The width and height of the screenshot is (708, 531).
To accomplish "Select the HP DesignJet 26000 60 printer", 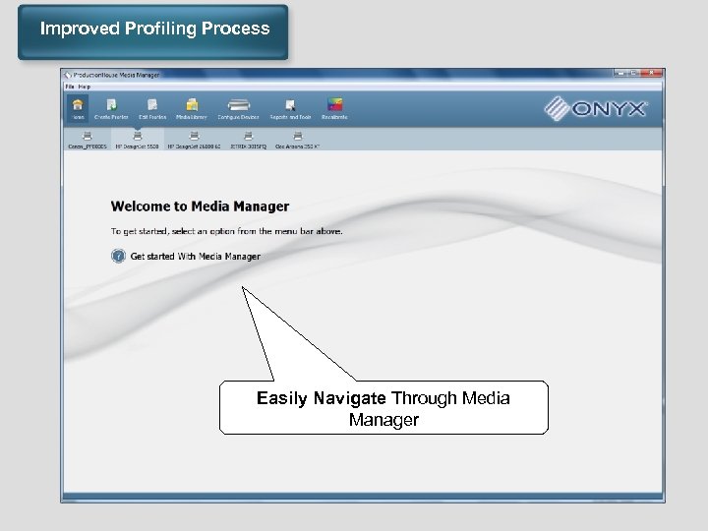I will click(194, 140).
